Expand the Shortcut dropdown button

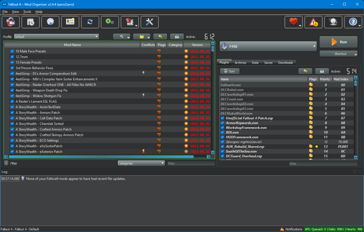click(339, 54)
